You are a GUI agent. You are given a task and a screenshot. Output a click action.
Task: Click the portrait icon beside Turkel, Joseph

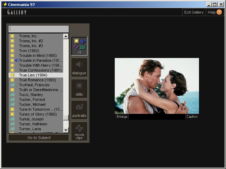[13, 119]
